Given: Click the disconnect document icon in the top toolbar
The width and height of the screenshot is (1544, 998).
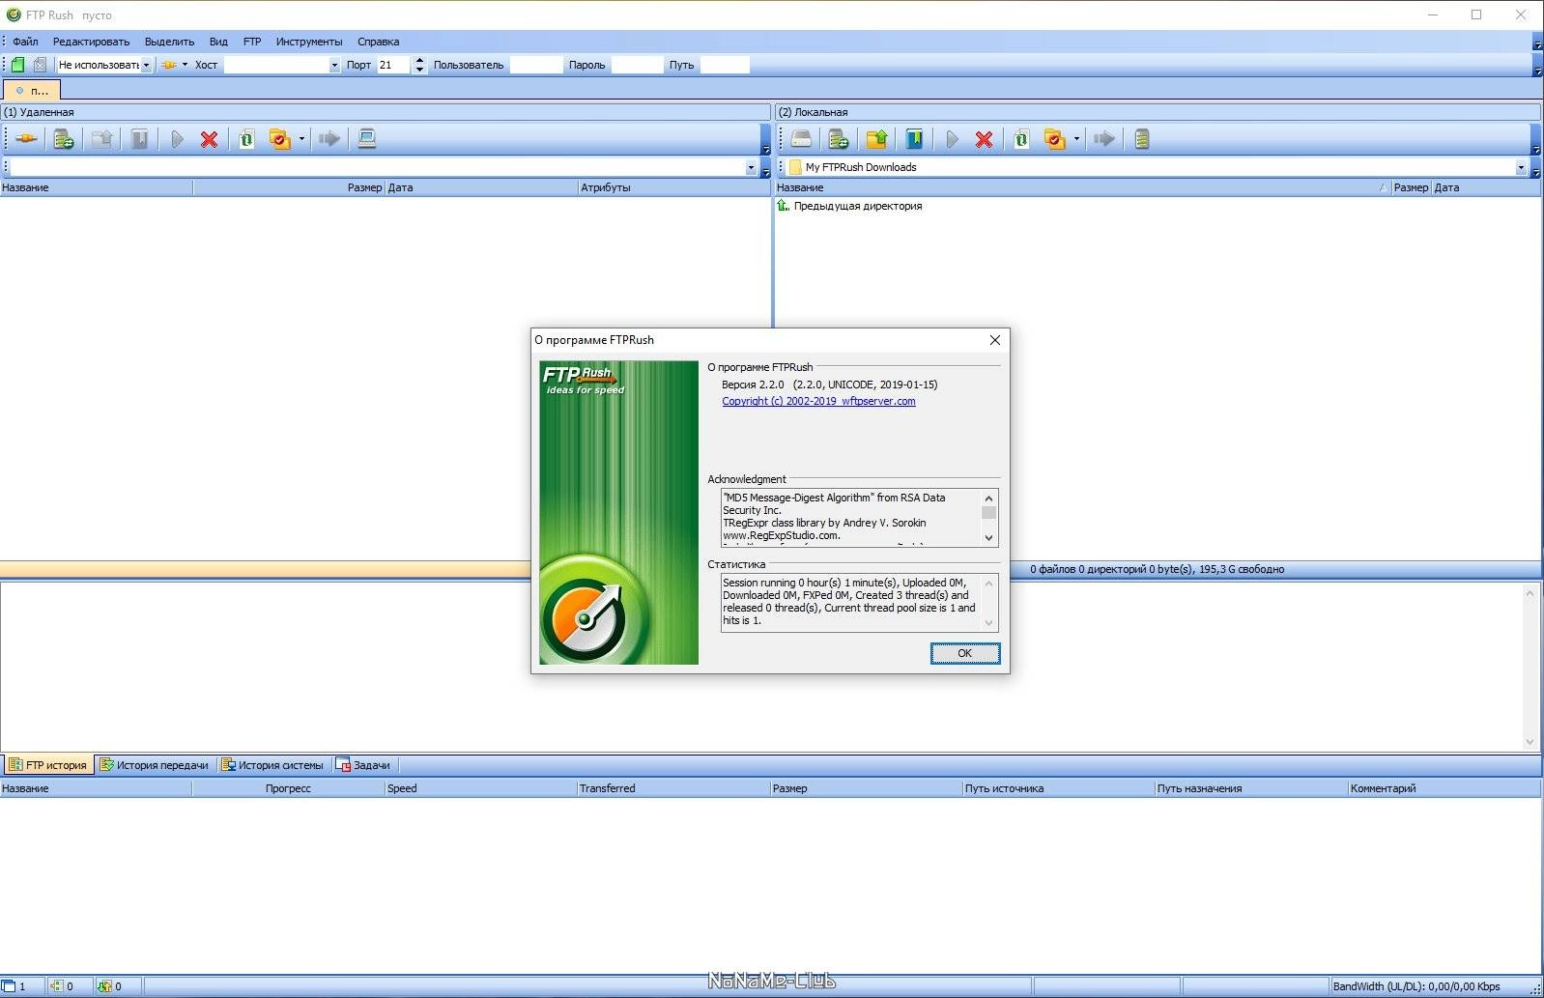Looking at the screenshot, I should [x=40, y=65].
